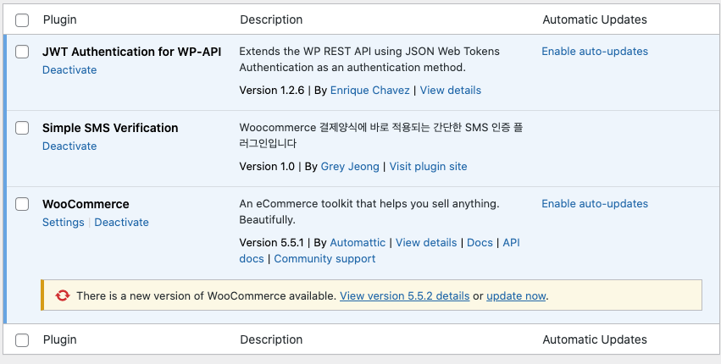Open WooCommerce Community support link
This screenshot has width=721, height=364.
click(x=324, y=259)
